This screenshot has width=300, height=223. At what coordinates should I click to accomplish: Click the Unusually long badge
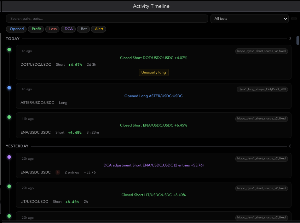coord(154,72)
